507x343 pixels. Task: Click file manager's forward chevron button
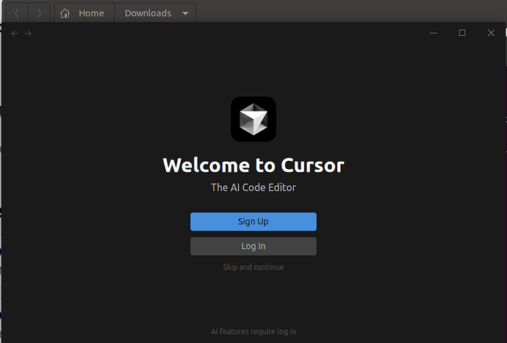[39, 13]
